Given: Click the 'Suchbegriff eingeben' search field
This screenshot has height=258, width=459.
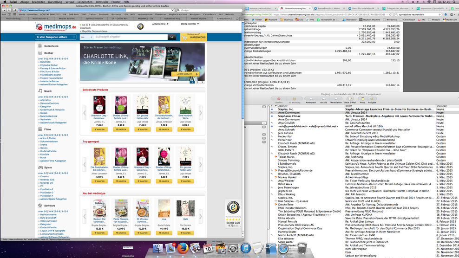Looking at the screenshot, I should coord(131,37).
